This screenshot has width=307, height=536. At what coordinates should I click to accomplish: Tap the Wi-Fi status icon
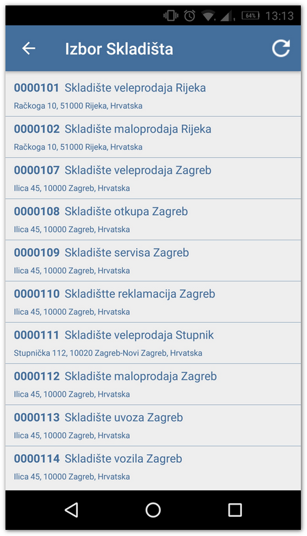pos(208,16)
